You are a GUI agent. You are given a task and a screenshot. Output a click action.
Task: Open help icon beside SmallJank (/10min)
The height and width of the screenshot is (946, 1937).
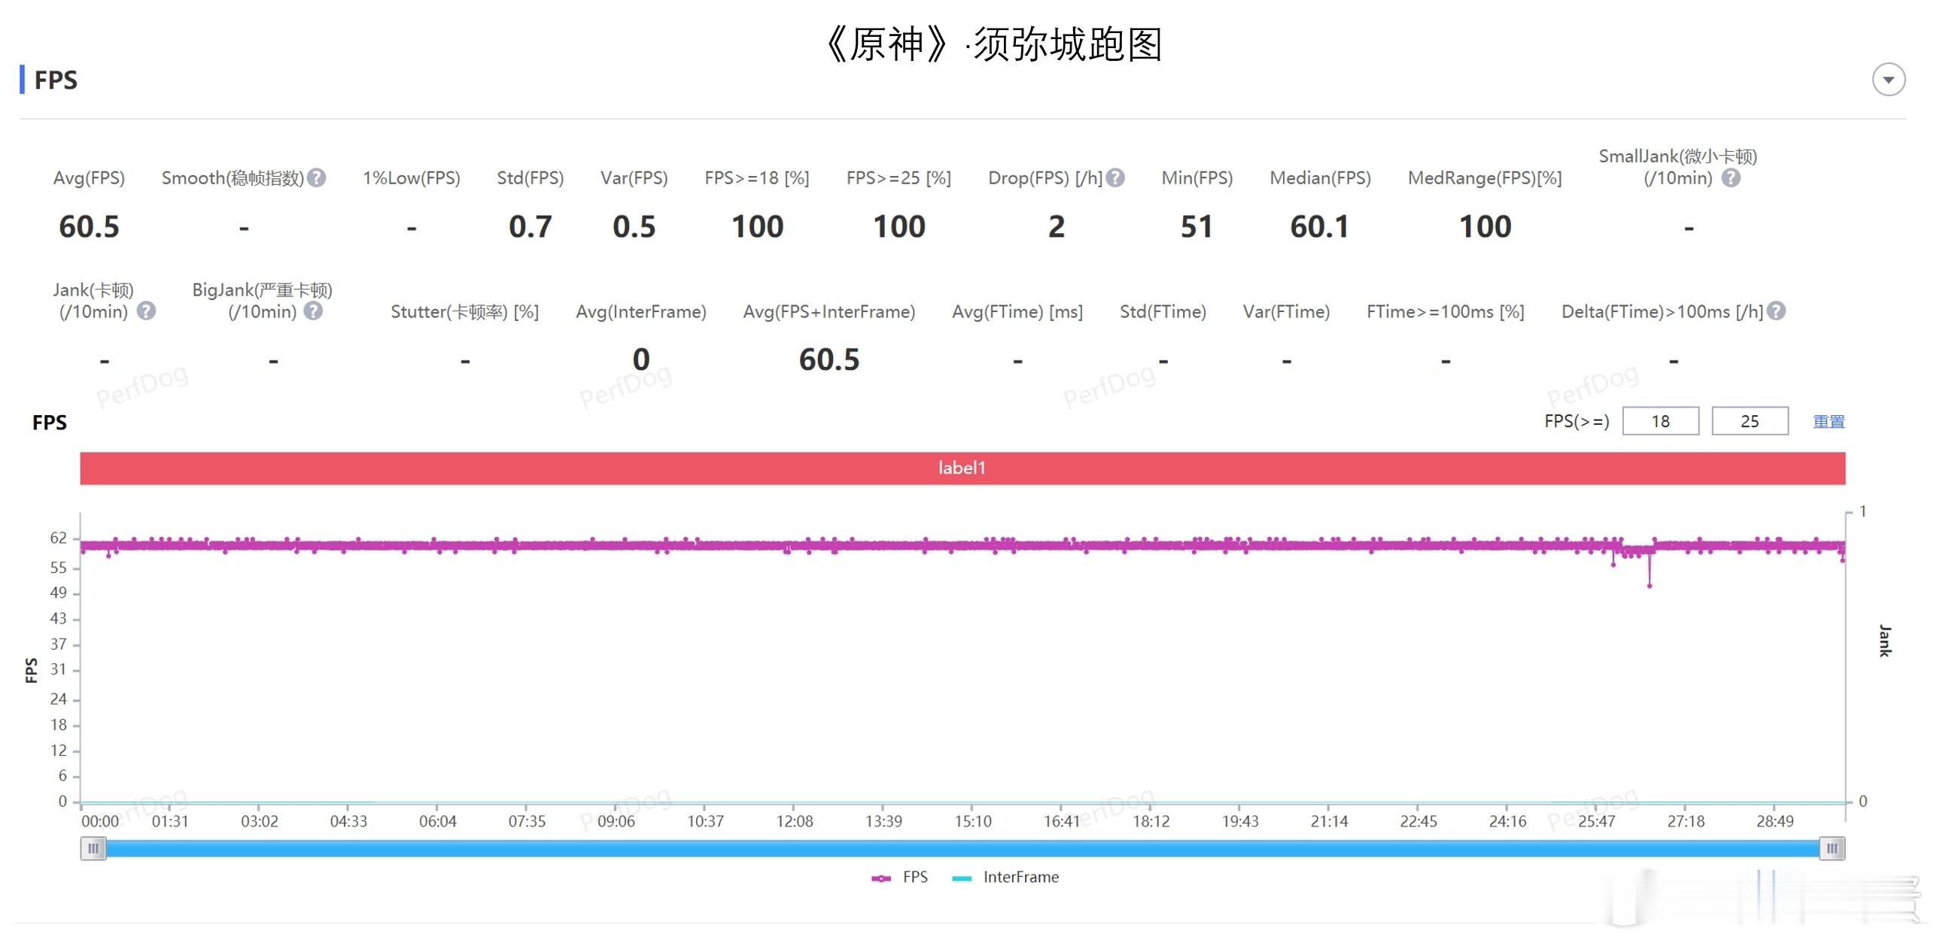point(1731,177)
